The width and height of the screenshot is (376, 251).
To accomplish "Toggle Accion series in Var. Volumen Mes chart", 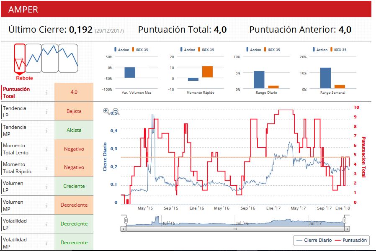I will (122, 50).
